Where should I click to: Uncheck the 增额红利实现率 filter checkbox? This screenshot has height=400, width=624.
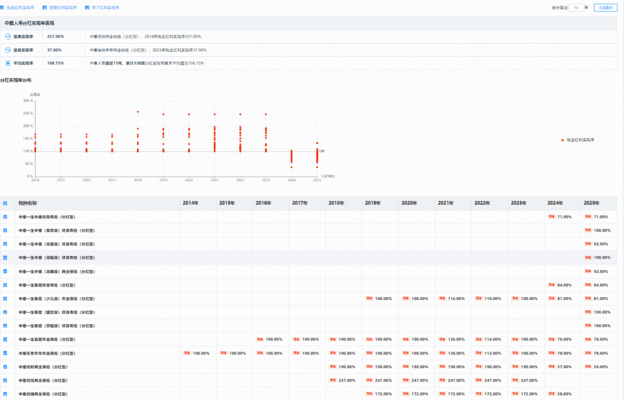[x=44, y=8]
